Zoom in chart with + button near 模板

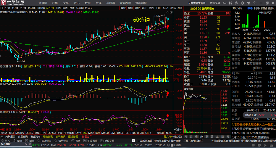coord(176,133)
